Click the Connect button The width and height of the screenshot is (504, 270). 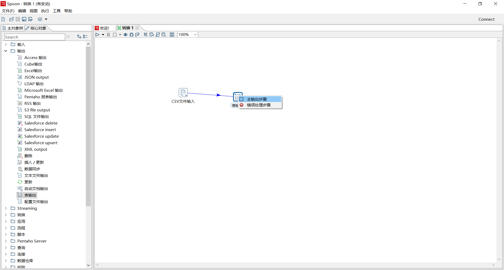coord(486,19)
